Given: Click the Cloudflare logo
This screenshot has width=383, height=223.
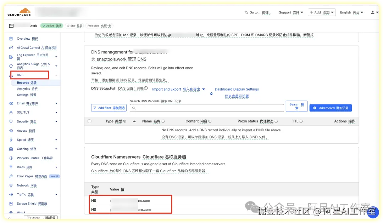Looking at the screenshot, I should pyautogui.click(x=19, y=12).
